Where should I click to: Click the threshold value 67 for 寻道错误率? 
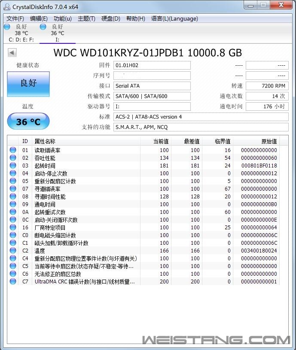(x=227, y=189)
